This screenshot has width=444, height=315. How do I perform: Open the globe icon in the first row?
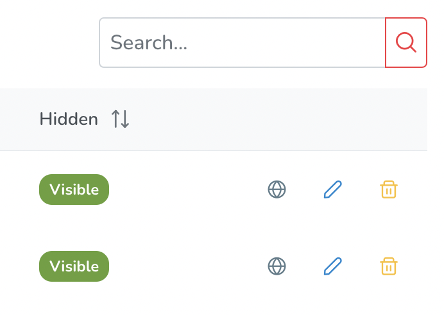tap(277, 190)
